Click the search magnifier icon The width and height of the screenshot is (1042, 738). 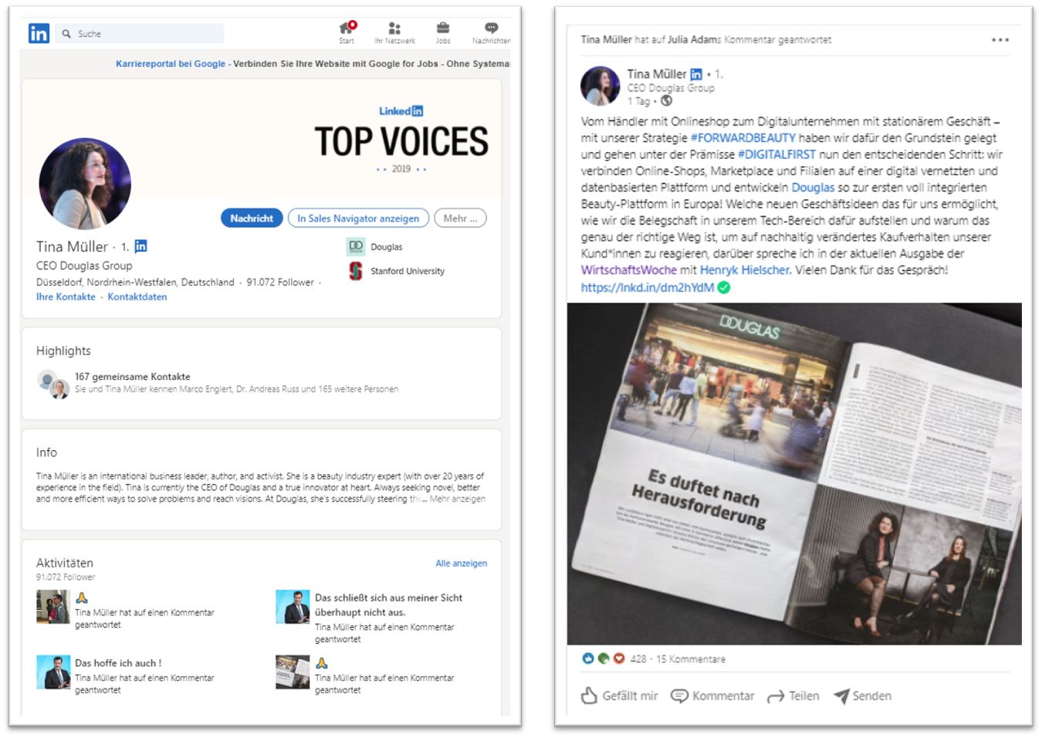click(66, 33)
